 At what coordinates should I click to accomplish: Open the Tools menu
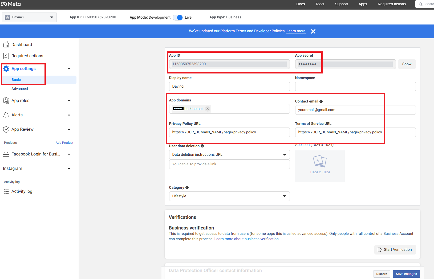(x=320, y=4)
